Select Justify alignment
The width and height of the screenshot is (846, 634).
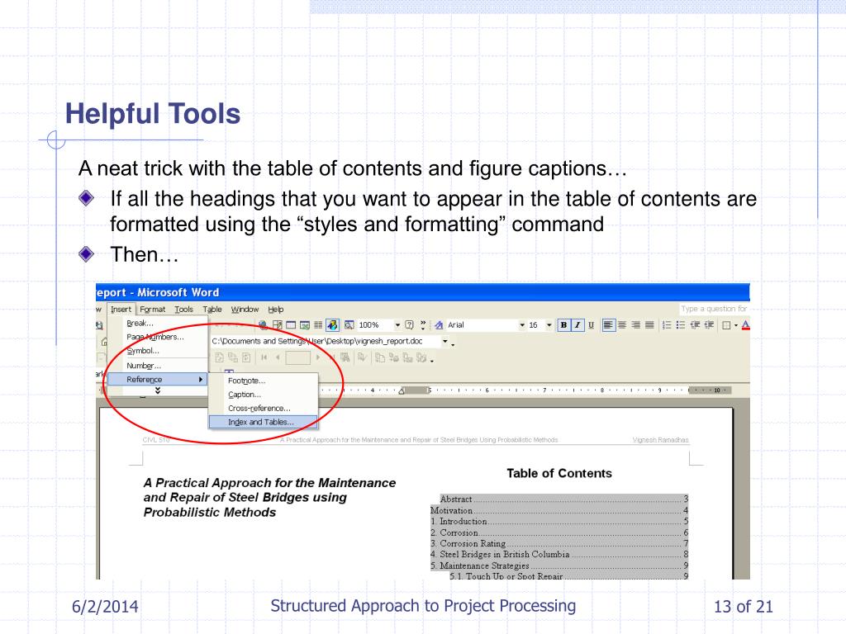coord(649,325)
